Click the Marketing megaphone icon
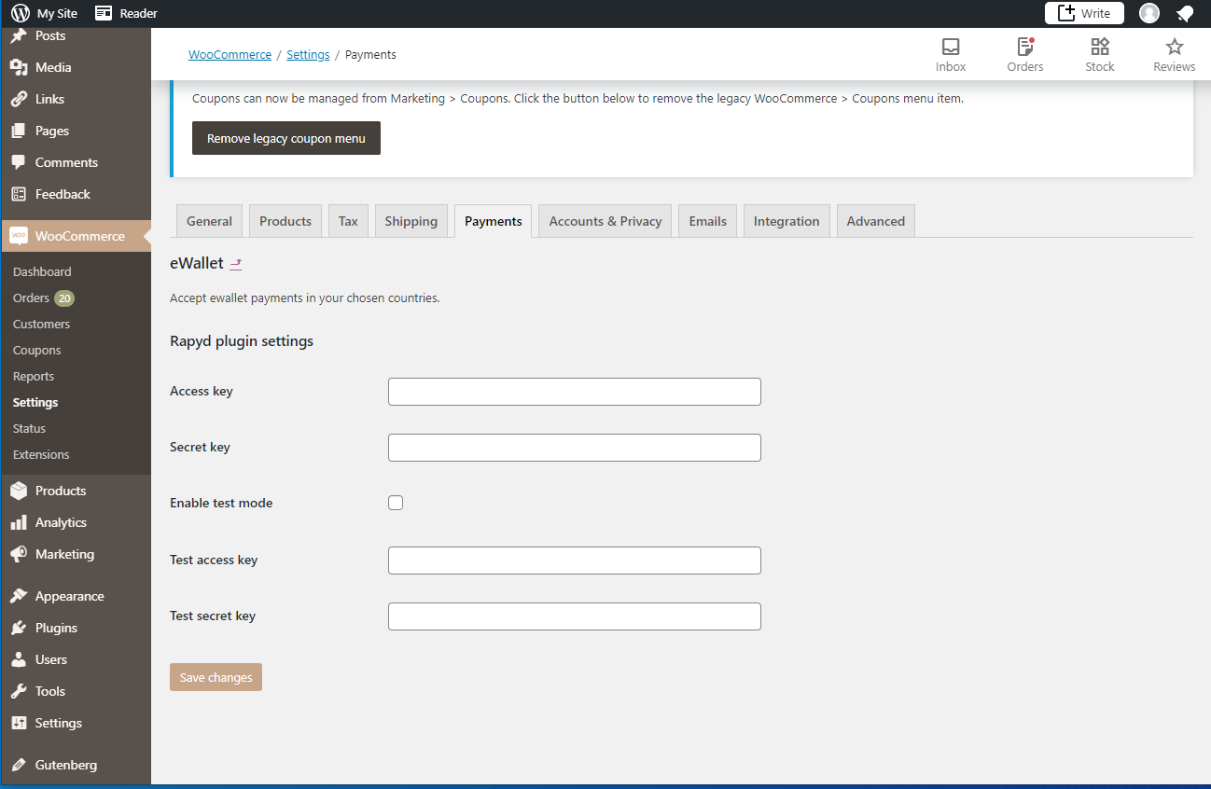This screenshot has width=1211, height=789. (x=19, y=554)
